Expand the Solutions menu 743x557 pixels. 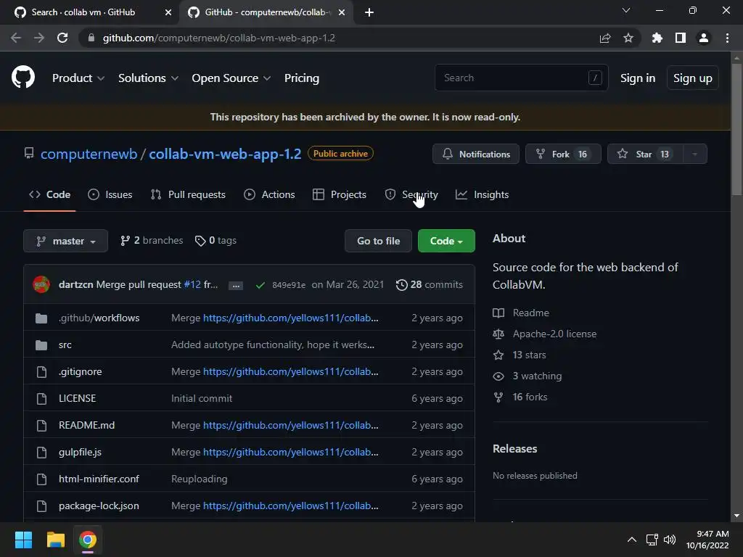pos(148,78)
